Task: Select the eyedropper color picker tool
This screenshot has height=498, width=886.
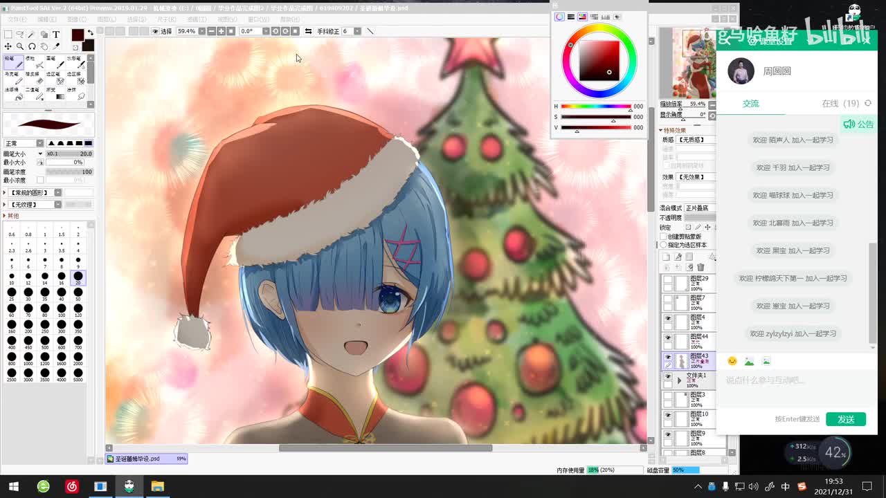Action: pyautogui.click(x=56, y=46)
